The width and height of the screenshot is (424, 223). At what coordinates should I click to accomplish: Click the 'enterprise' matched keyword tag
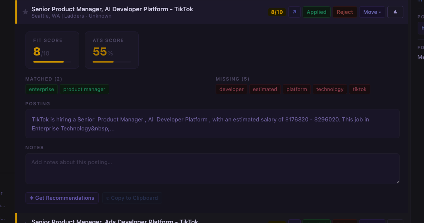click(x=41, y=89)
